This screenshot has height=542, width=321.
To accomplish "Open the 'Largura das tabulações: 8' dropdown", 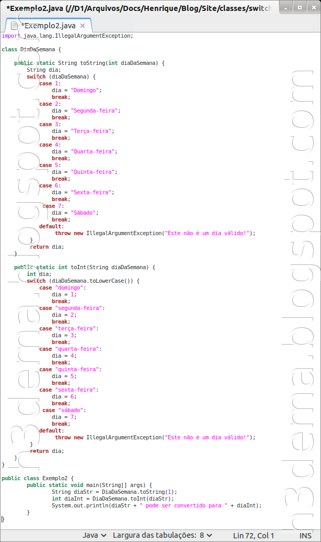I will [162, 535].
